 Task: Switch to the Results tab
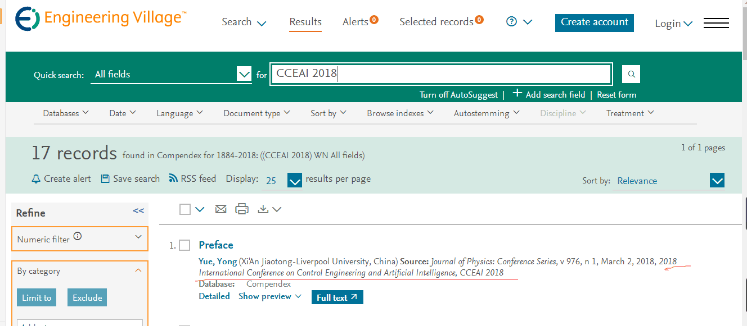[x=305, y=22]
